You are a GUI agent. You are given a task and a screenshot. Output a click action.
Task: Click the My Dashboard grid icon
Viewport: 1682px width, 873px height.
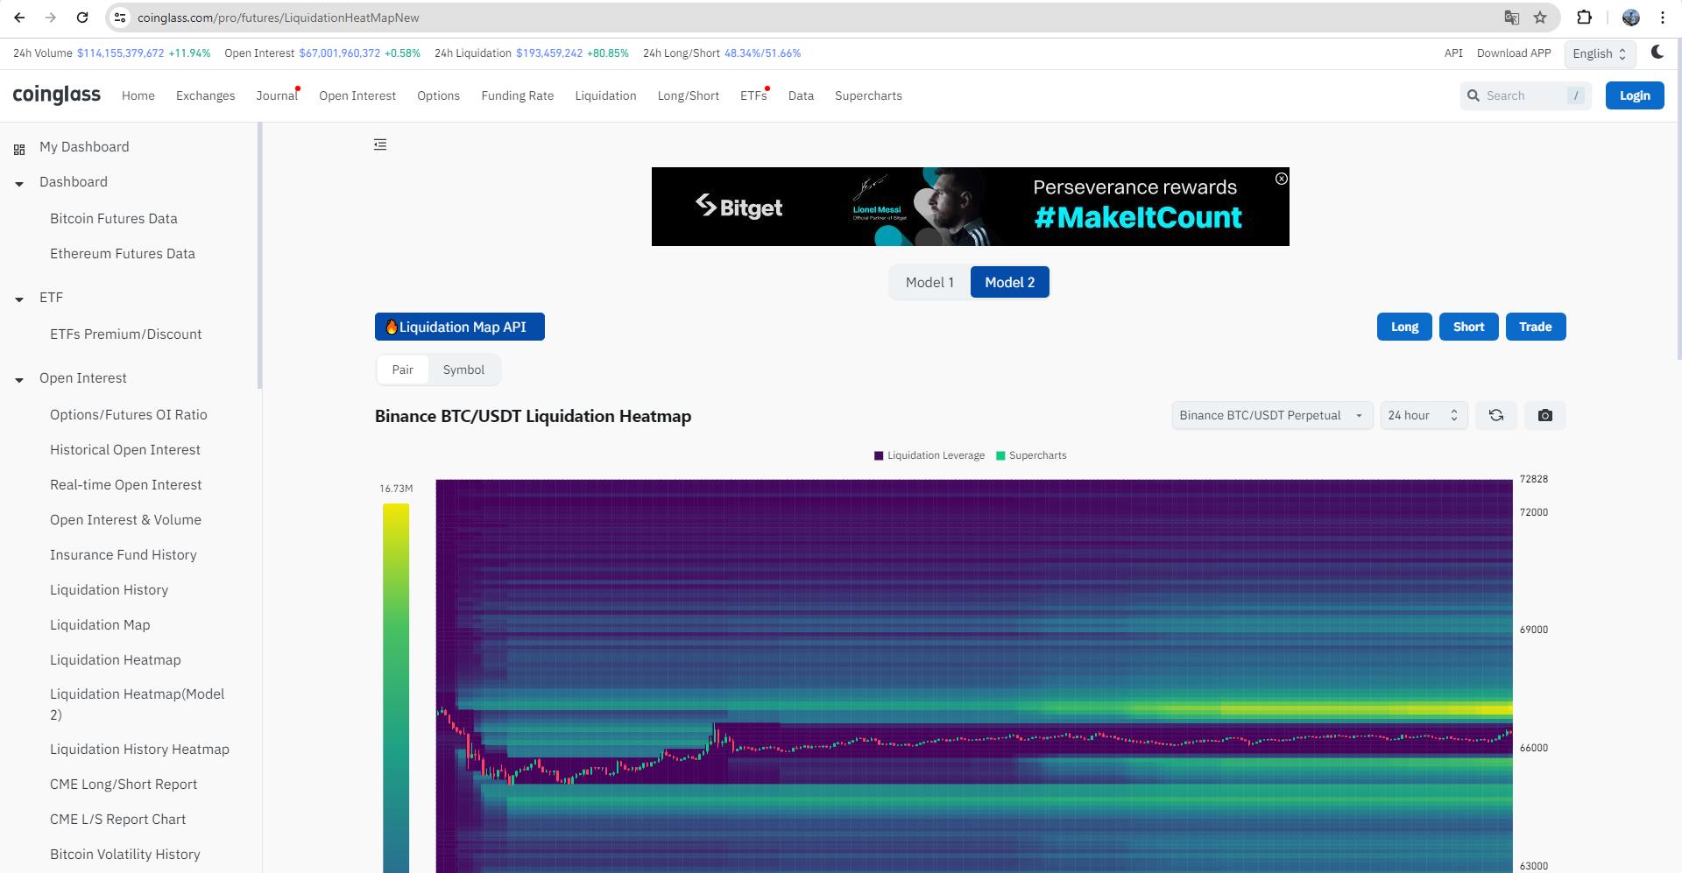[x=19, y=150]
